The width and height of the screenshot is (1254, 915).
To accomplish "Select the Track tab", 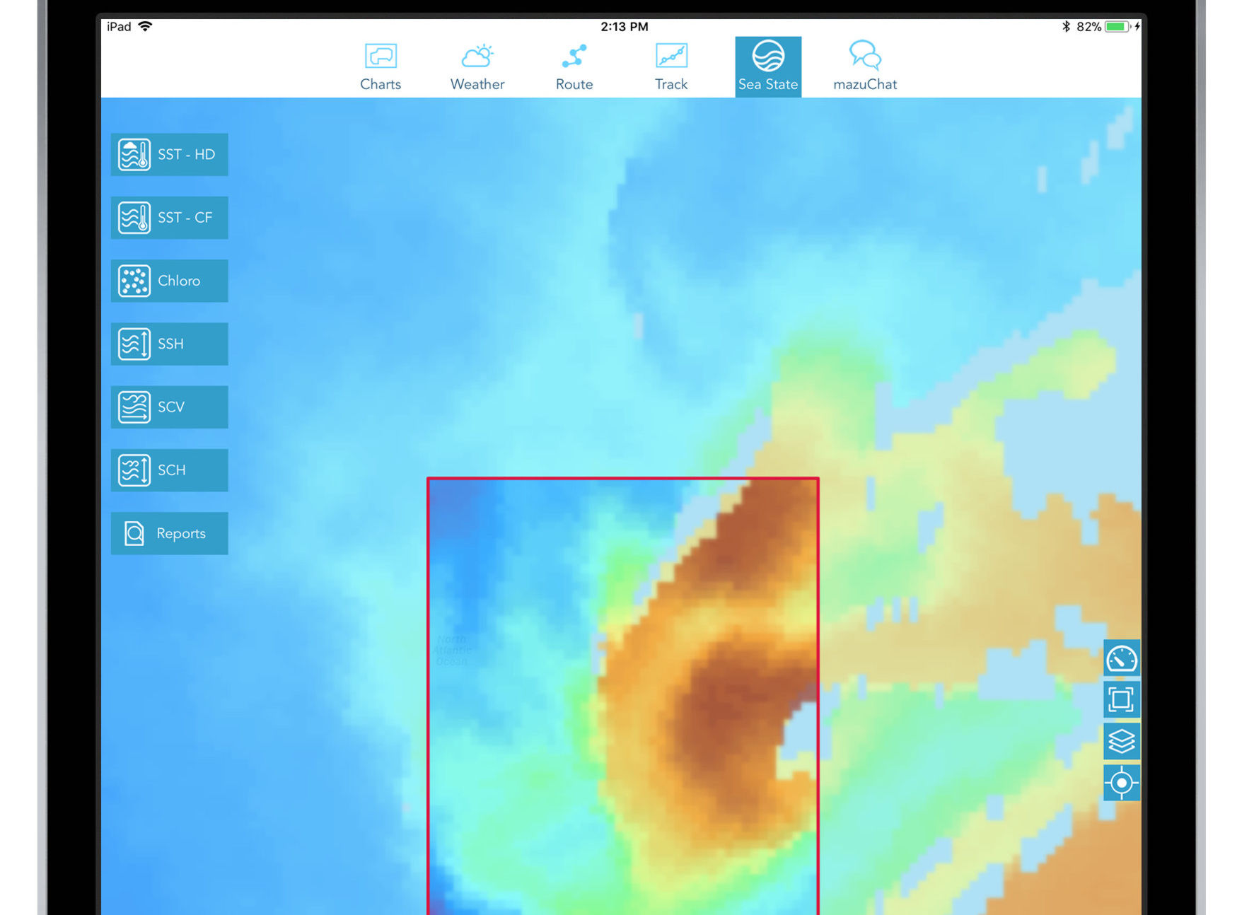I will pyautogui.click(x=670, y=67).
